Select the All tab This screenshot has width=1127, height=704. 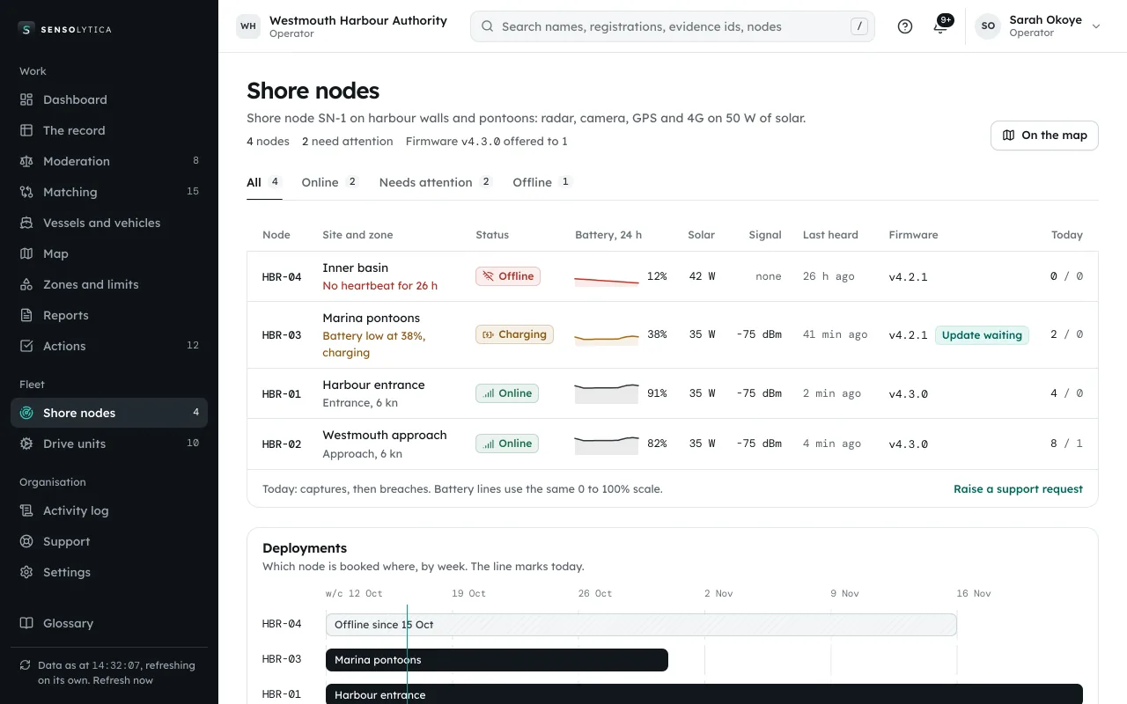(264, 182)
